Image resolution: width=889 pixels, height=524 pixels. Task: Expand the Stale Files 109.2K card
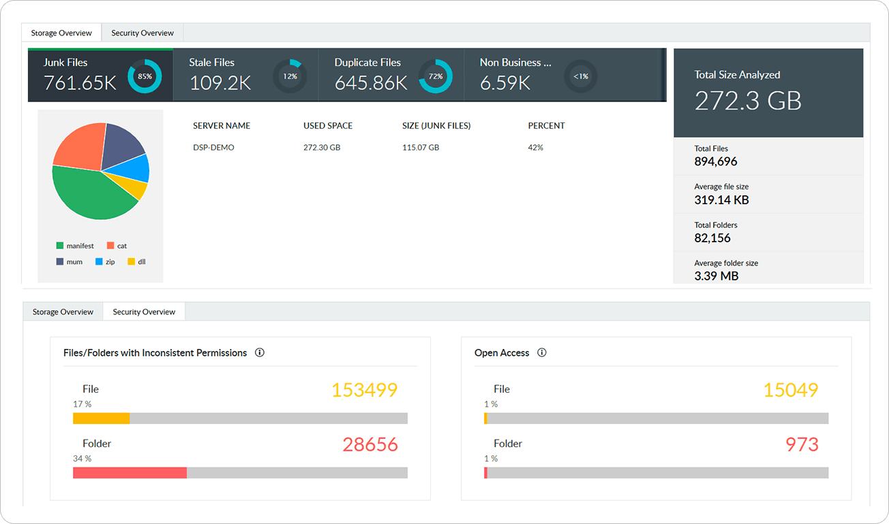(235, 75)
